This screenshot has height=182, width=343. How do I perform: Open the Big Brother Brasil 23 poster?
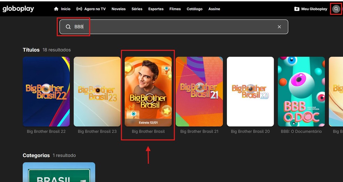tap(97, 92)
